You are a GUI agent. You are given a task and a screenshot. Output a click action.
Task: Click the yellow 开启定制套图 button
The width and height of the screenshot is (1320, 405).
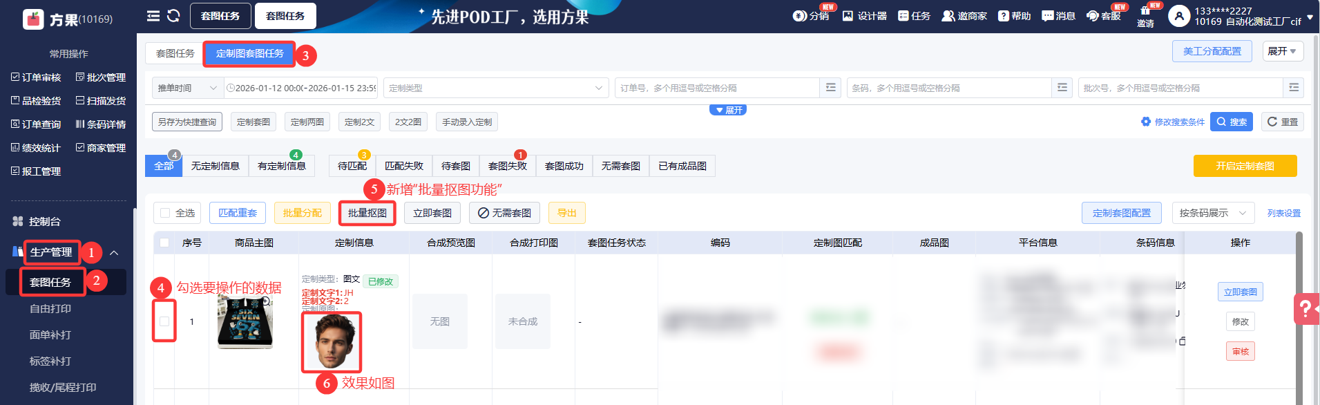point(1245,166)
